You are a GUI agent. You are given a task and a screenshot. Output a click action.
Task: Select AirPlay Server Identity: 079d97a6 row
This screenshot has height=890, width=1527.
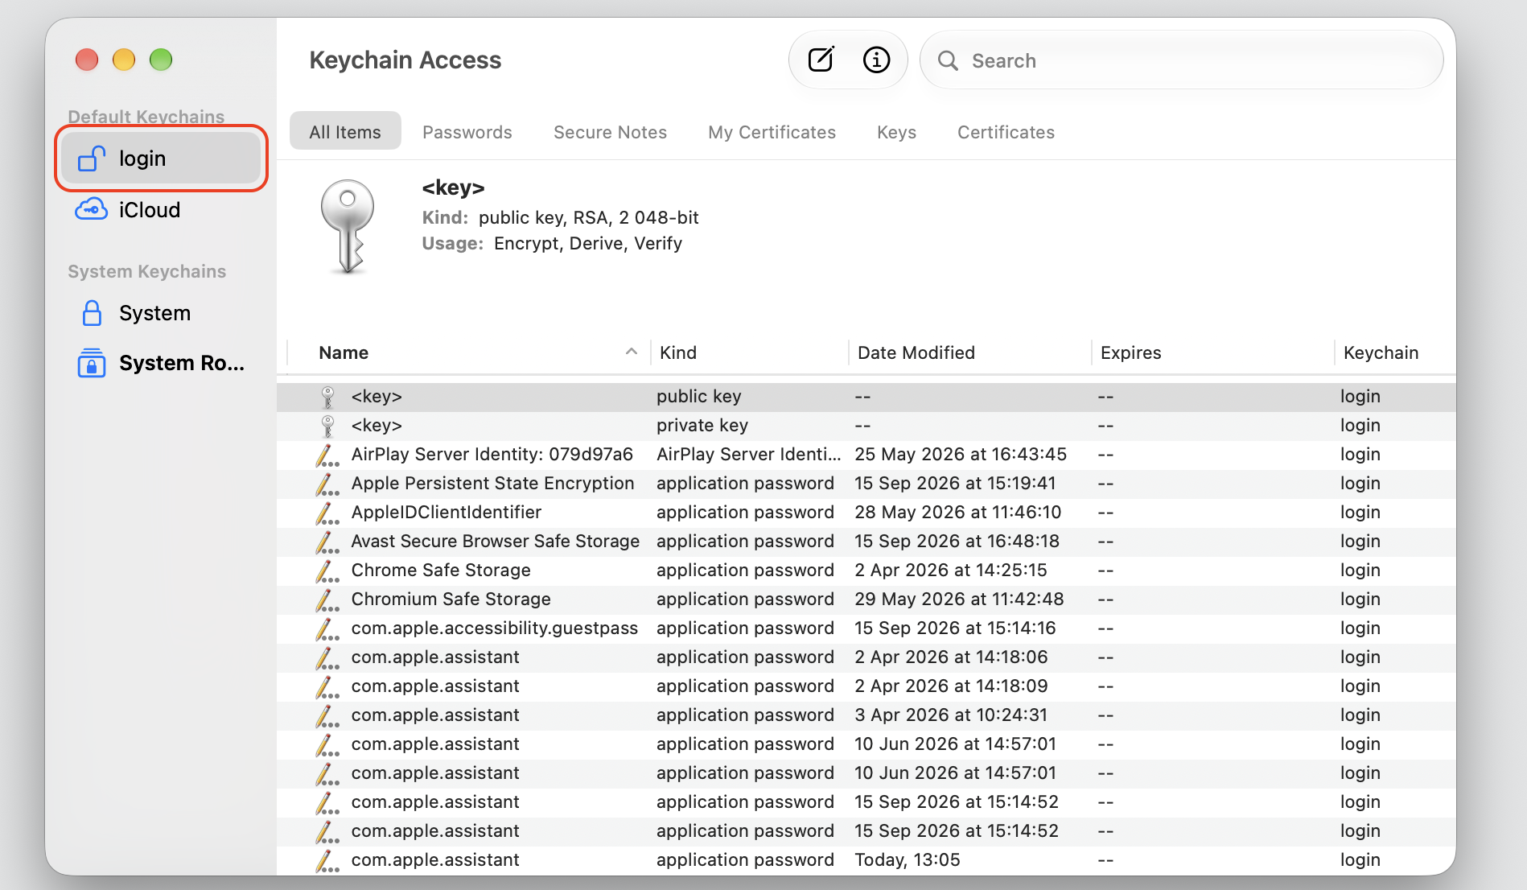click(x=866, y=455)
